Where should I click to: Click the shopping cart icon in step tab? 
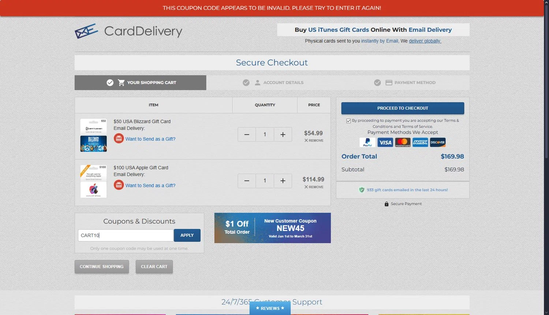(122, 83)
